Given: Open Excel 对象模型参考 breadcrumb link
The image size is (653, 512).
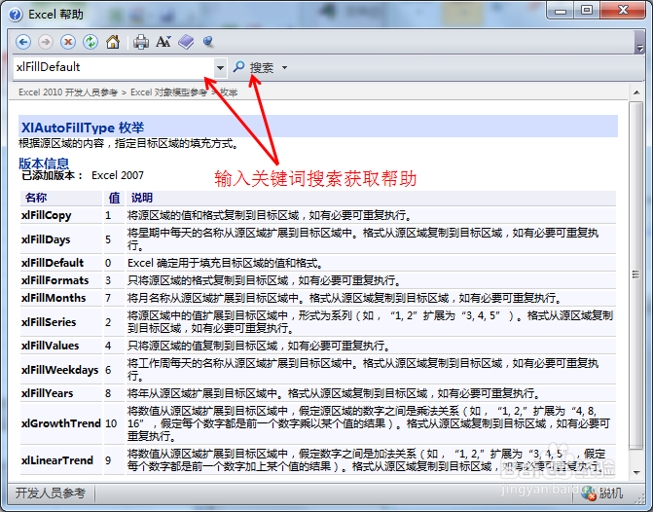Looking at the screenshot, I should 168,92.
